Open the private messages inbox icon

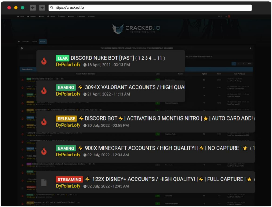(227, 16)
